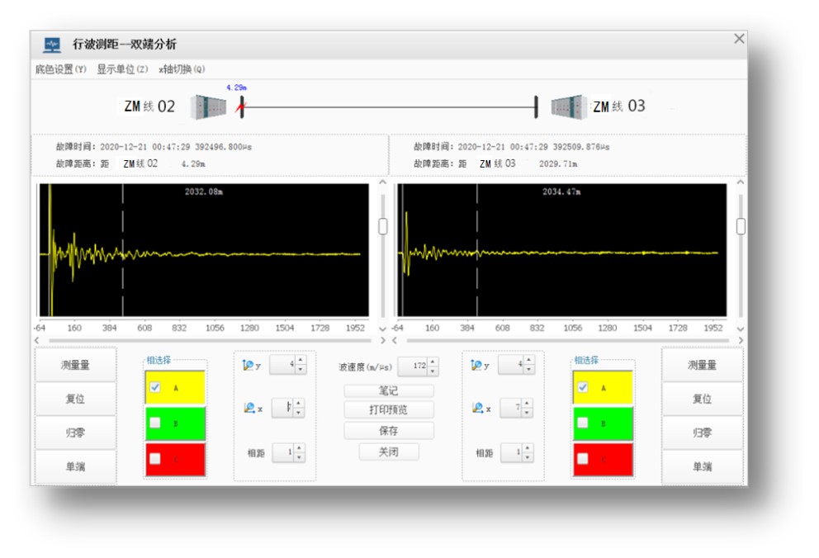The width and height of the screenshot is (819, 558).
Task: Click the 打印预览 button
Action: (389, 409)
